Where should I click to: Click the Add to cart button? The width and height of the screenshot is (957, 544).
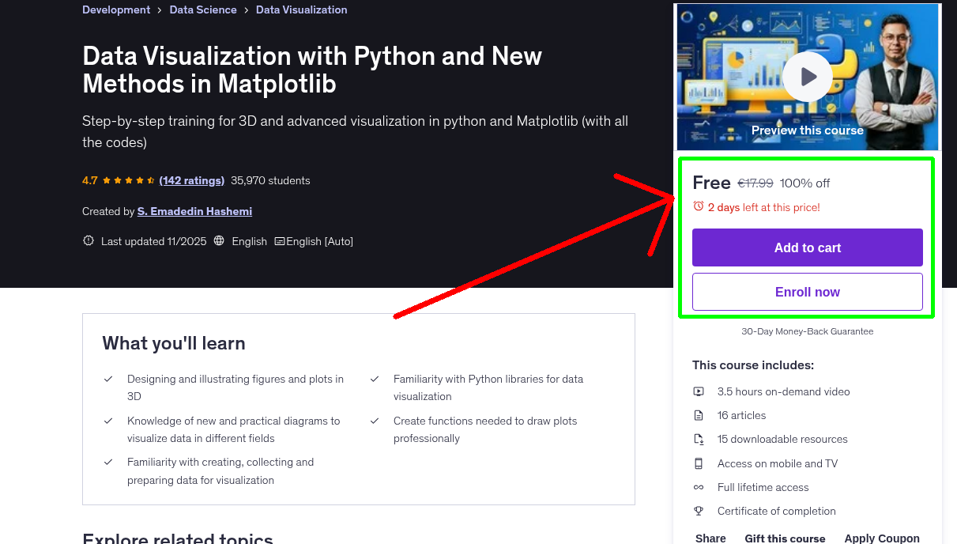pyautogui.click(x=807, y=247)
